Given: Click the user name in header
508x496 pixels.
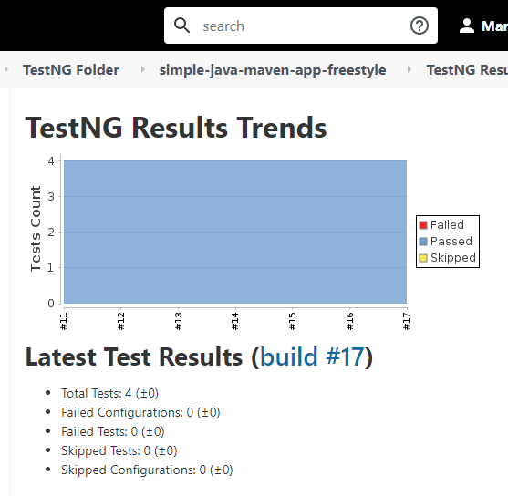Looking at the screenshot, I should click(494, 26).
